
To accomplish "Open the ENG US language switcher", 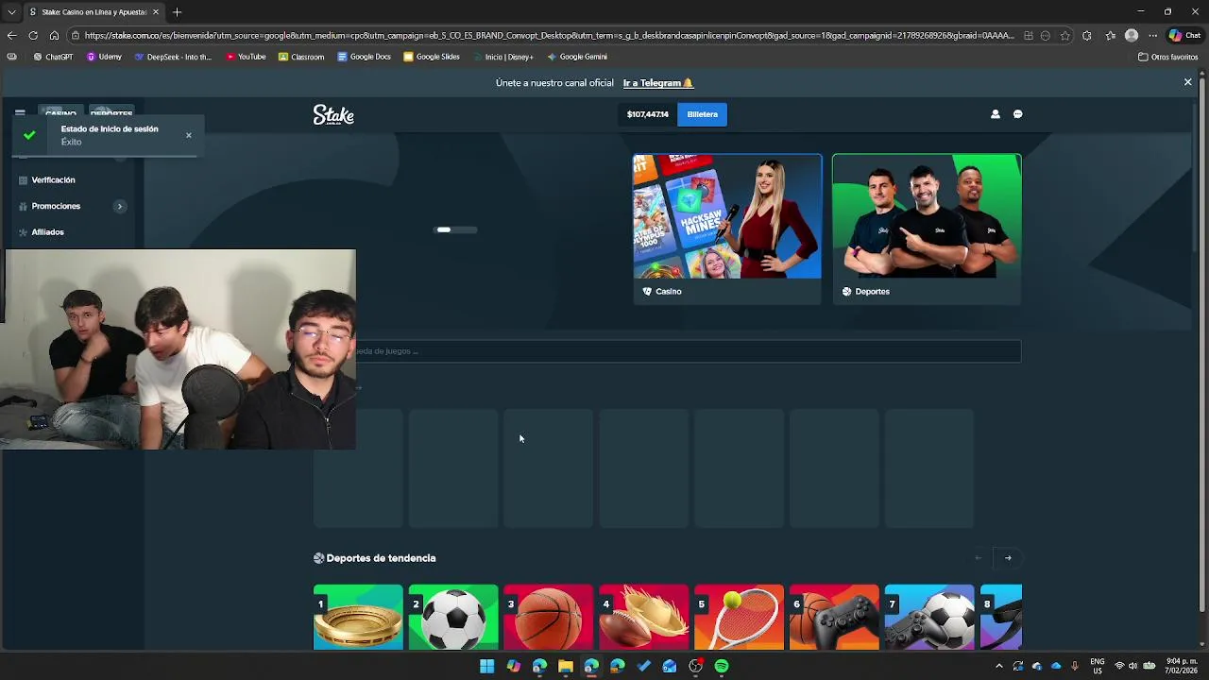I will coord(1098,666).
